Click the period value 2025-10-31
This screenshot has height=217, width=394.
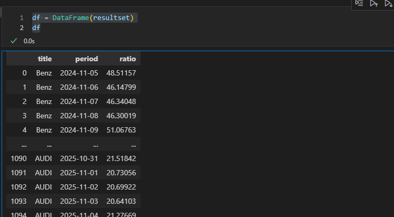click(79, 158)
